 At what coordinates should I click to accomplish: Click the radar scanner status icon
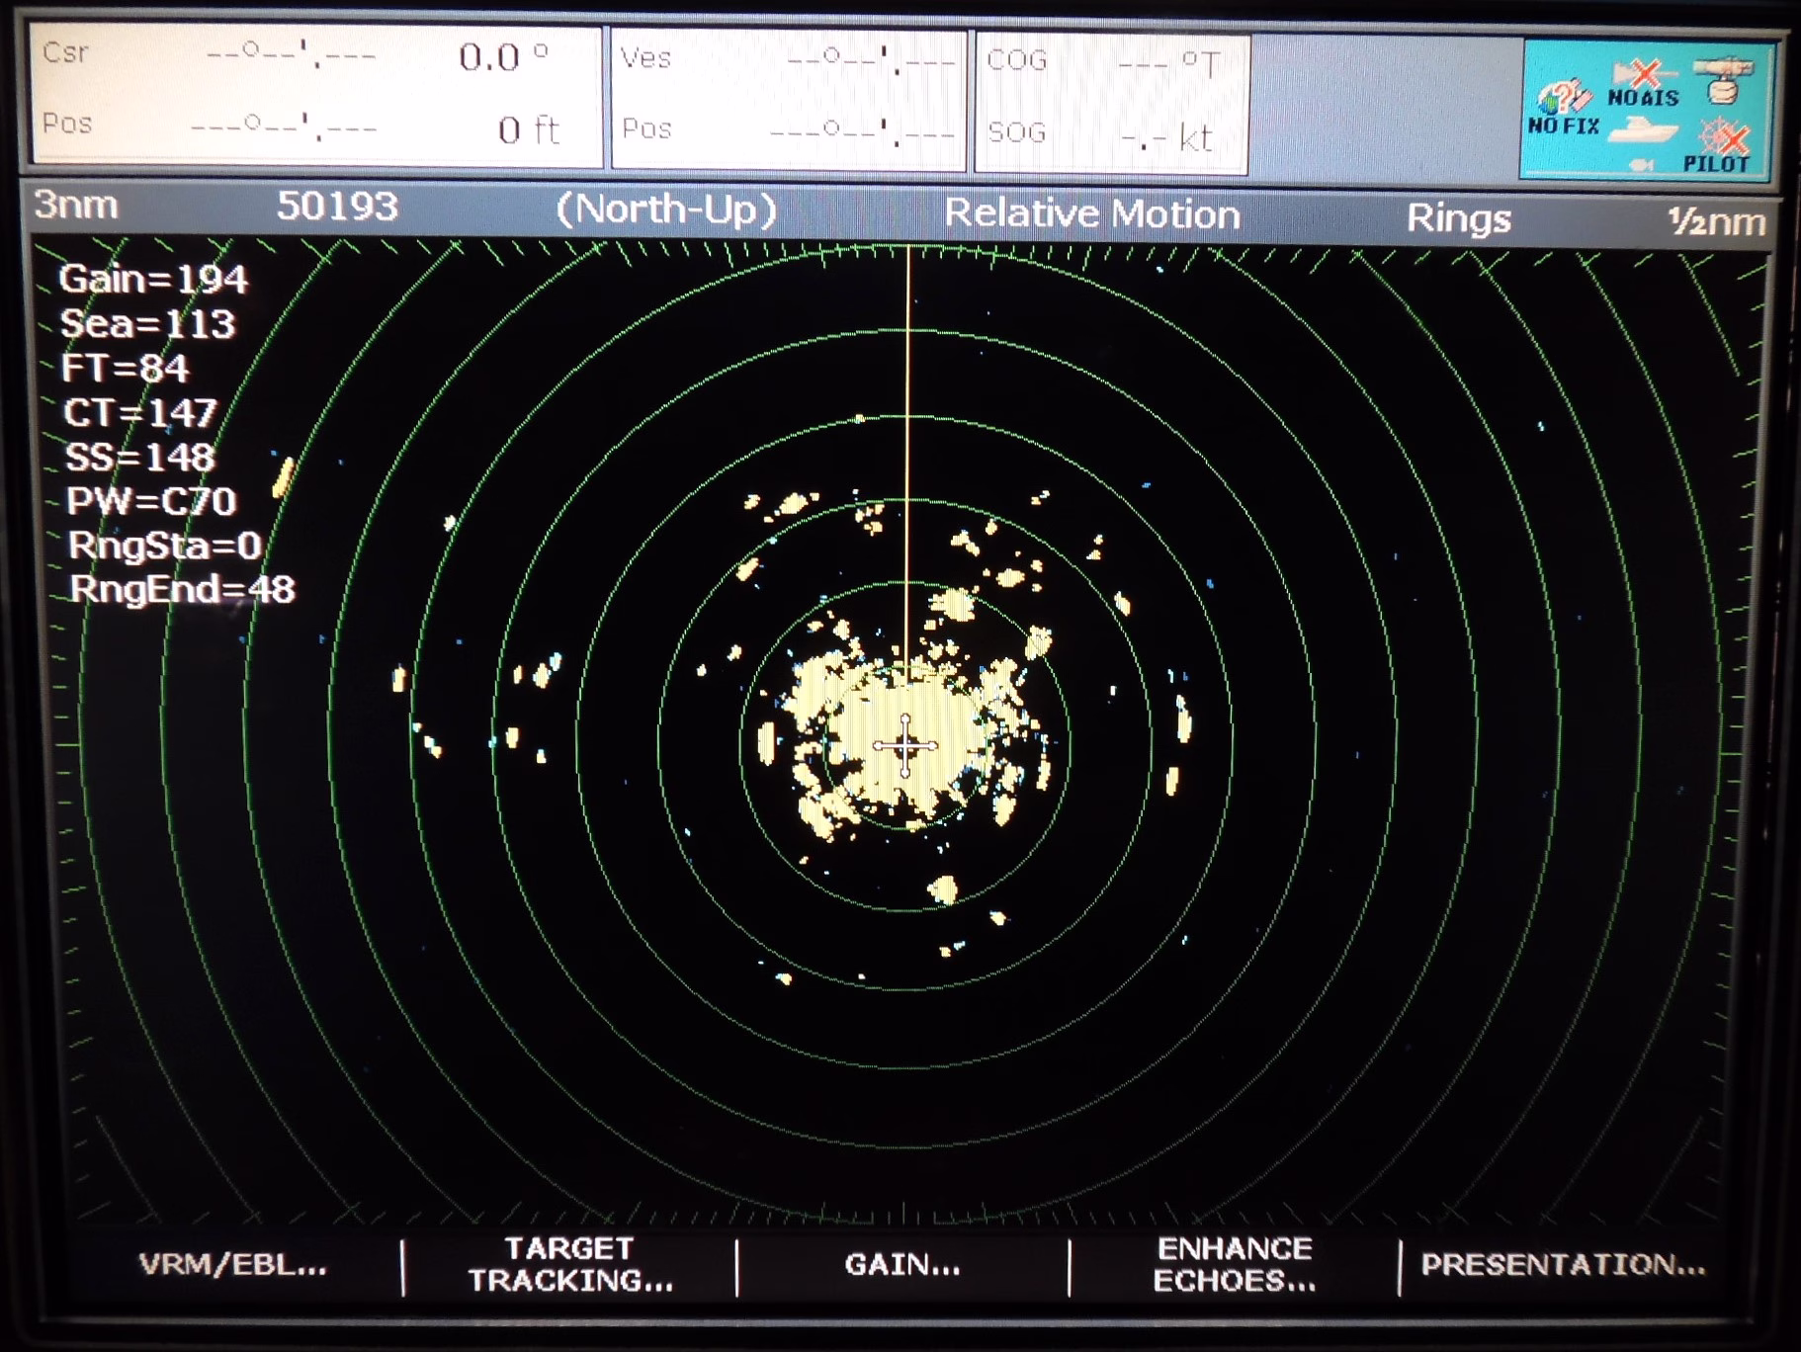tap(1723, 80)
